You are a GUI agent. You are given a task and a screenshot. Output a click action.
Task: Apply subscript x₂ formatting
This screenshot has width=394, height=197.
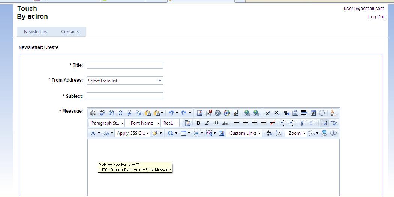tap(277, 113)
